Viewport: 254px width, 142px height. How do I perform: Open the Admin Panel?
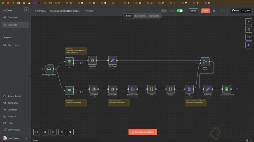(x=14, y=96)
